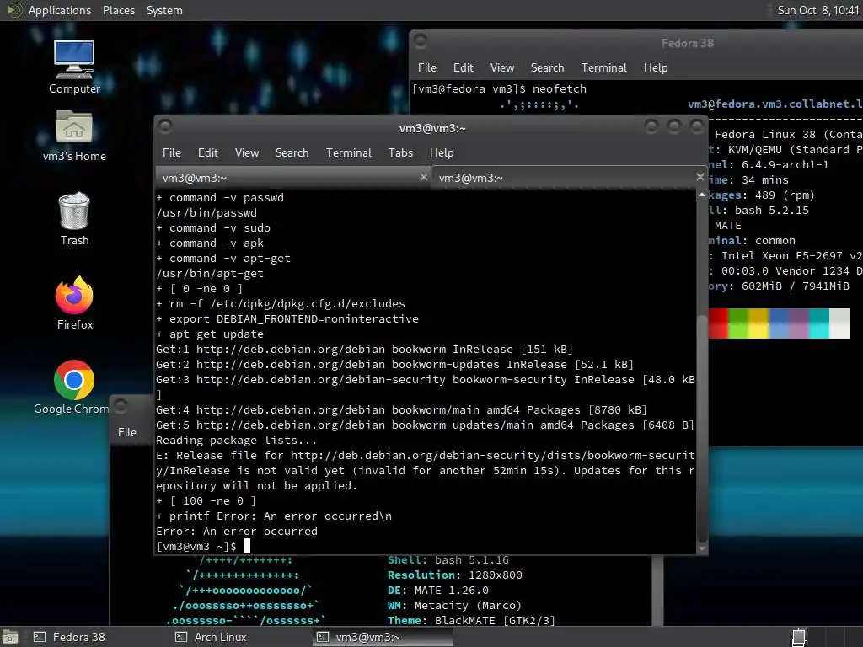
Task: Open File menu in vm3@vm3 terminal
Action: click(x=172, y=153)
